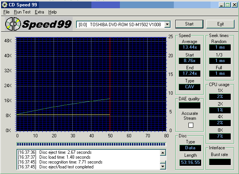Toggle the Accurate Stream checkbox
Image resolution: width=239 pixels, height=174 pixels.
coord(191,125)
